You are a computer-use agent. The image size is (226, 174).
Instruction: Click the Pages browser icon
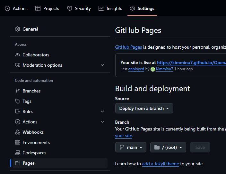pyautogui.click(x=18, y=163)
